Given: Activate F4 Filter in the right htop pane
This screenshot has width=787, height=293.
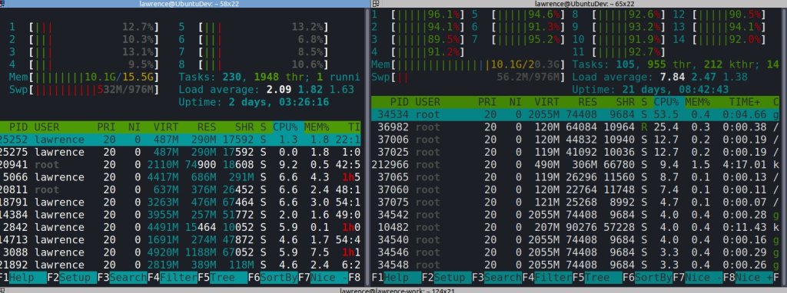Looking at the screenshot, I should (547, 278).
